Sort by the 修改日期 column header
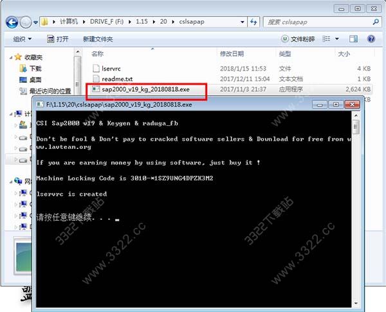The image size is (386, 312). click(232, 54)
